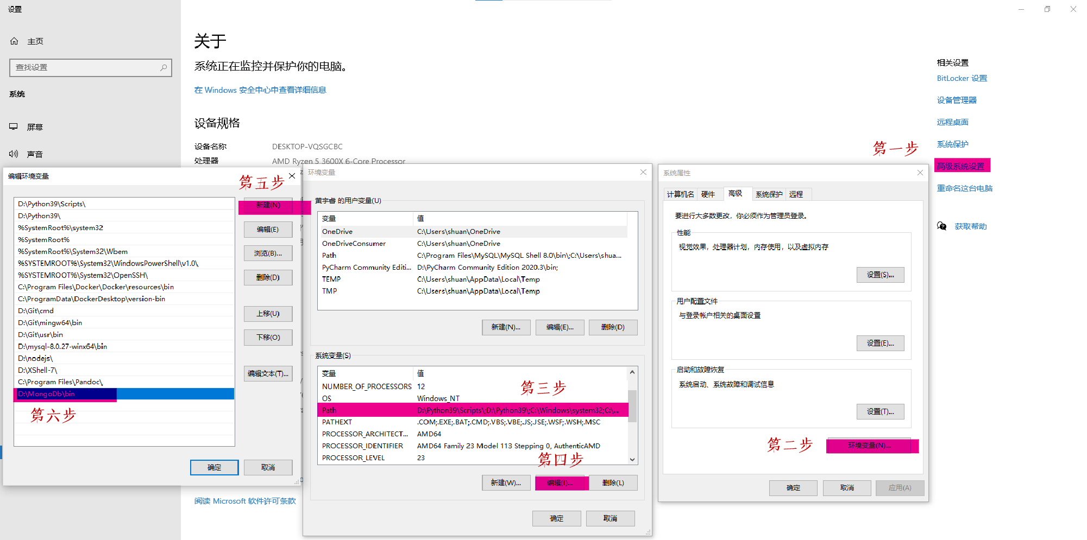
Task: Open the 声音 sound settings icon
Action: 14,154
